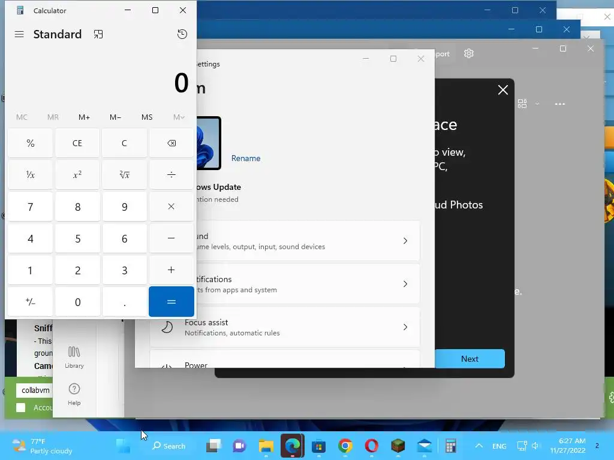Open the ENG language switcher

[499, 446]
